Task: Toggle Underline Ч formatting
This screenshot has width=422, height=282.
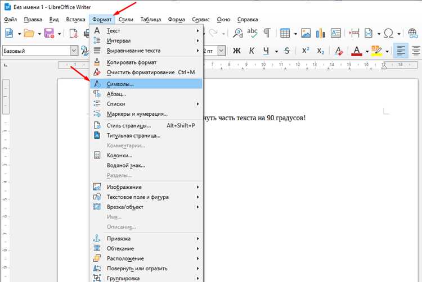Action: click(x=266, y=51)
